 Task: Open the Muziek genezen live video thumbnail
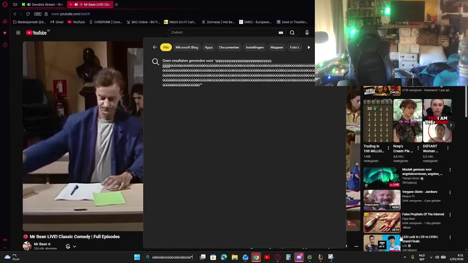click(x=382, y=178)
